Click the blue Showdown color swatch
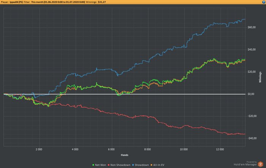Screen dimensions: 266x168 point(133,165)
